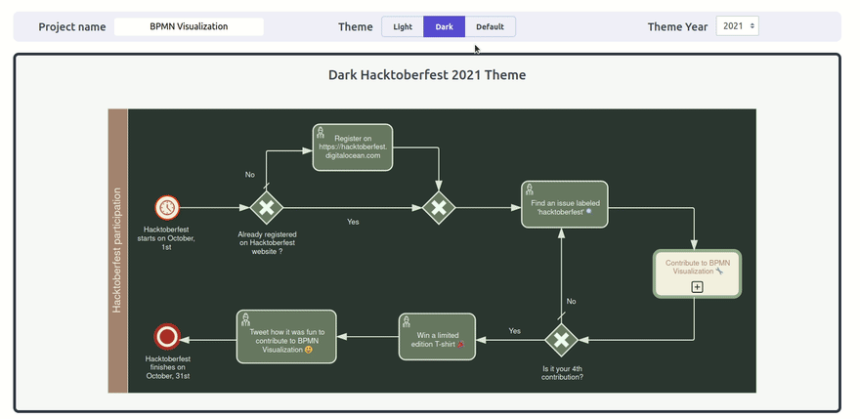Click the 'Yes' label between the top gateways
The height and width of the screenshot is (419, 860).
[x=353, y=222]
